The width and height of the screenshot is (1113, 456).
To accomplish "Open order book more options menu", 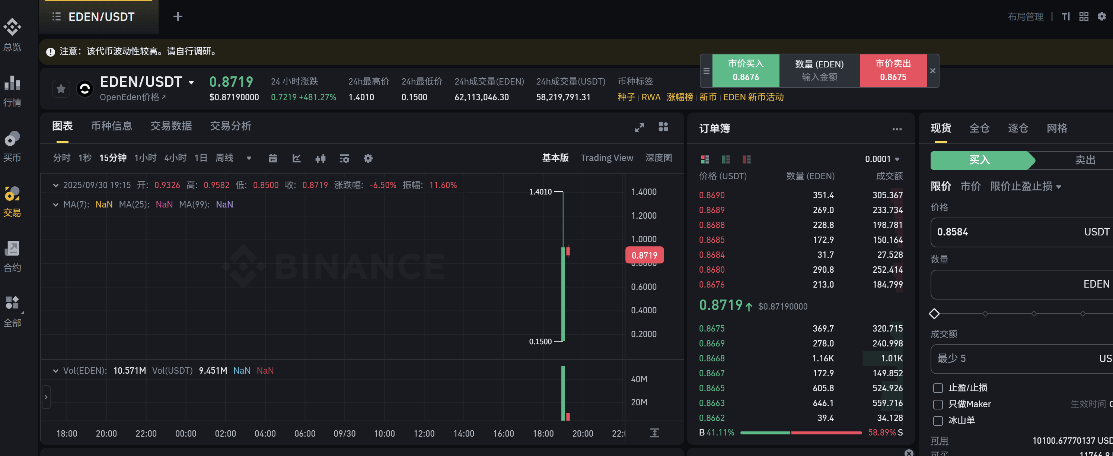I will click(896, 129).
